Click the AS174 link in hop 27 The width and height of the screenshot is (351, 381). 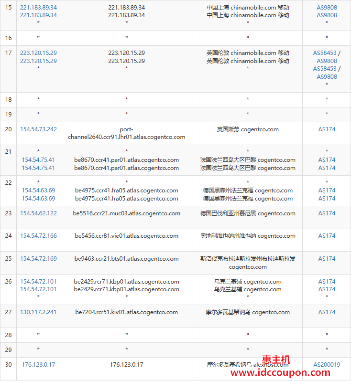click(327, 312)
